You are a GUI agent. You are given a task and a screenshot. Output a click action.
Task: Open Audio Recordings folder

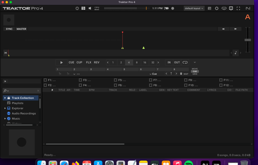tap(21, 113)
